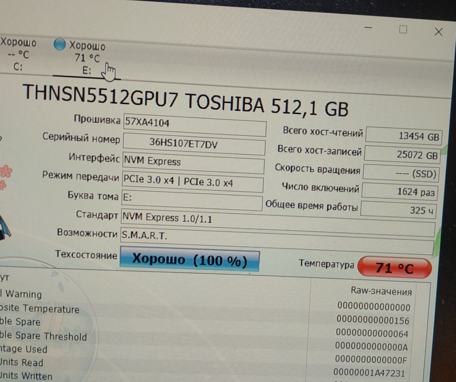Select raw value 0000000000000F

pyautogui.click(x=370, y=360)
